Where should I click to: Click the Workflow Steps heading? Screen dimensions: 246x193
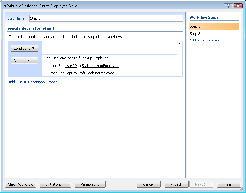pyautogui.click(x=204, y=17)
